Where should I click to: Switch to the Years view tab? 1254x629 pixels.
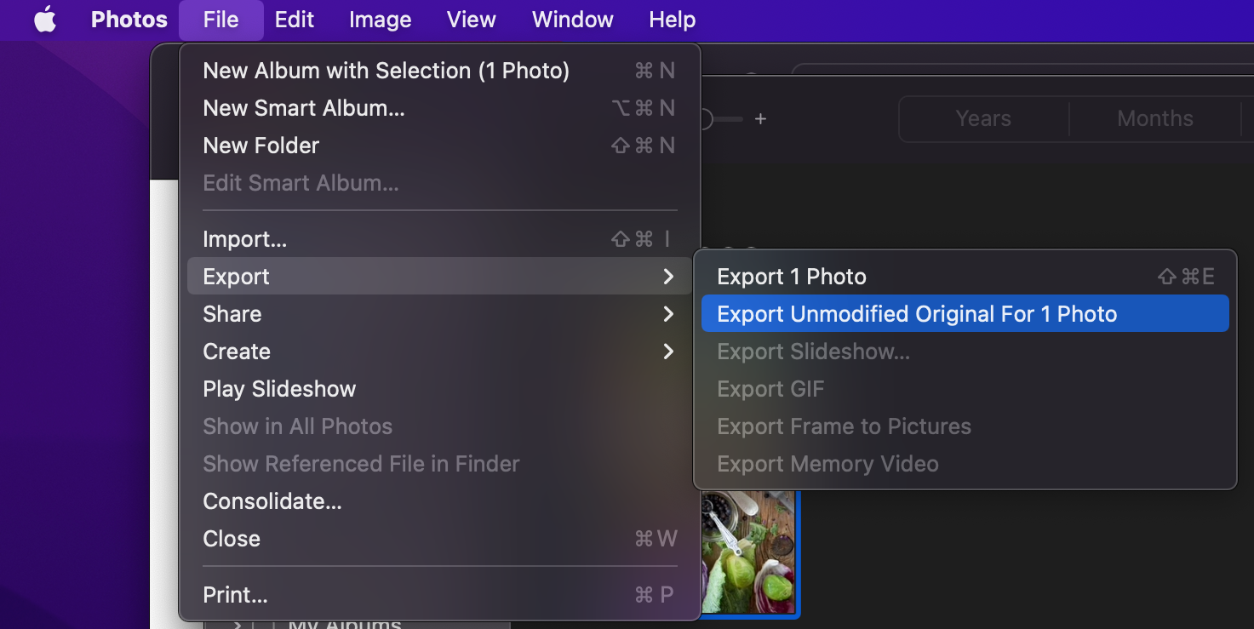pyautogui.click(x=983, y=118)
